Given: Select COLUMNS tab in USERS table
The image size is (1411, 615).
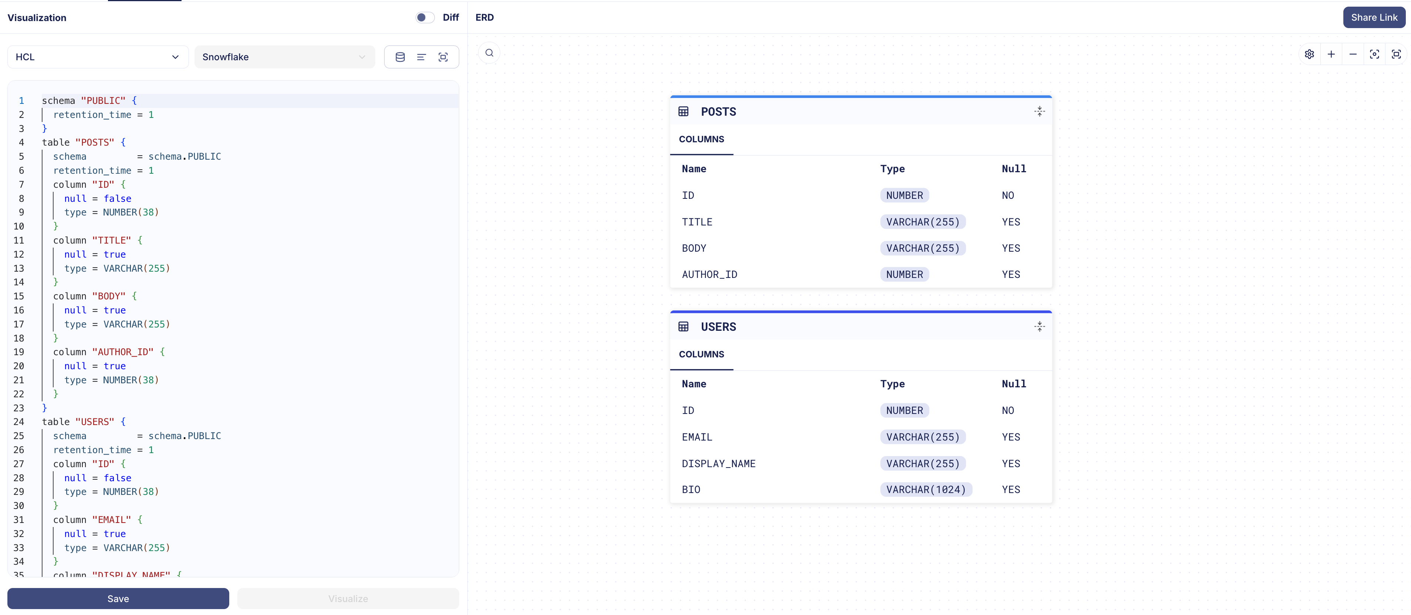Looking at the screenshot, I should [701, 354].
